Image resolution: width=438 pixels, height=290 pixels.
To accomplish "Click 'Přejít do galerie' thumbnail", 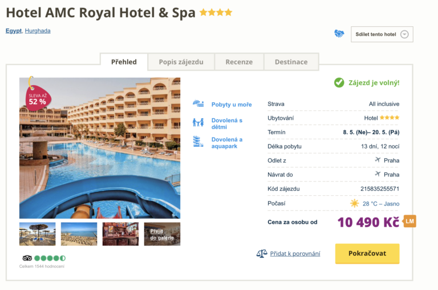I will coord(162,234).
